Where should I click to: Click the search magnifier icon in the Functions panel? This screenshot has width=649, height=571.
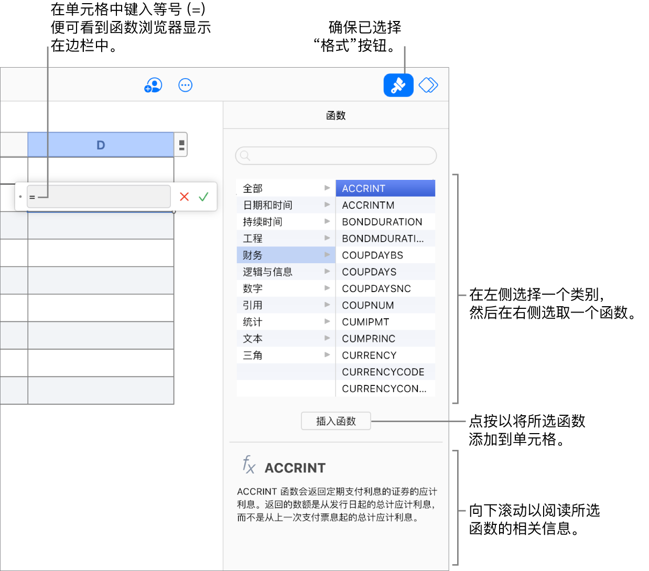coord(244,156)
